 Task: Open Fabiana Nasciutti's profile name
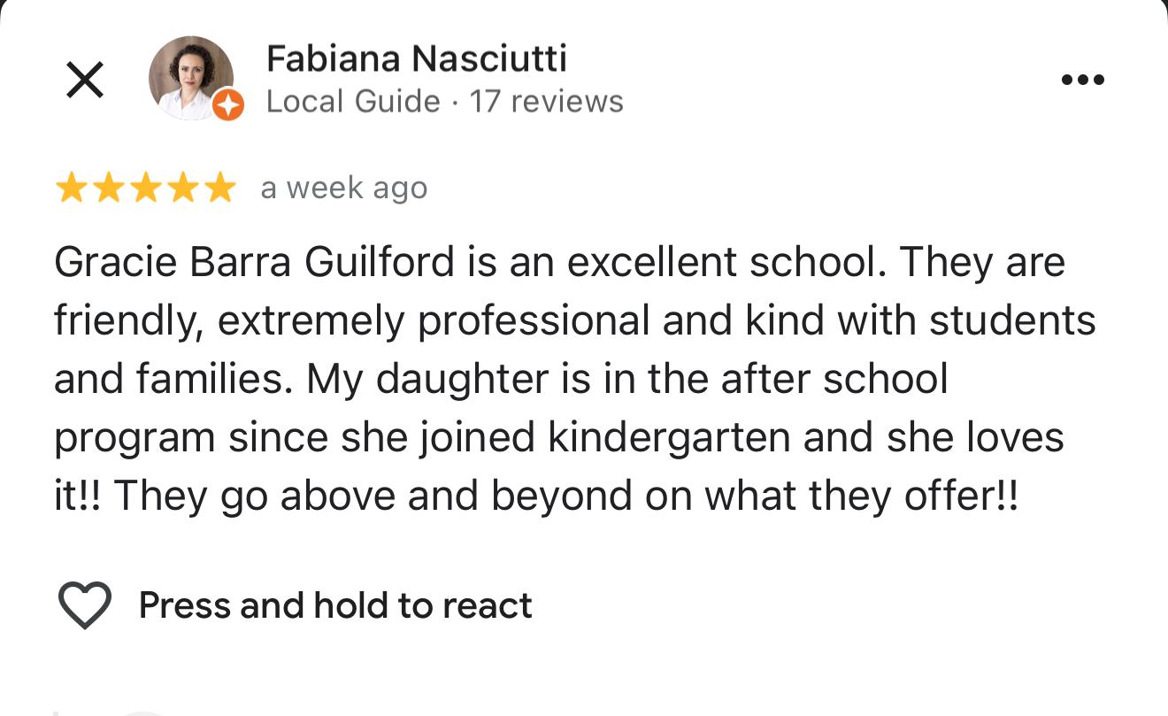pos(416,58)
